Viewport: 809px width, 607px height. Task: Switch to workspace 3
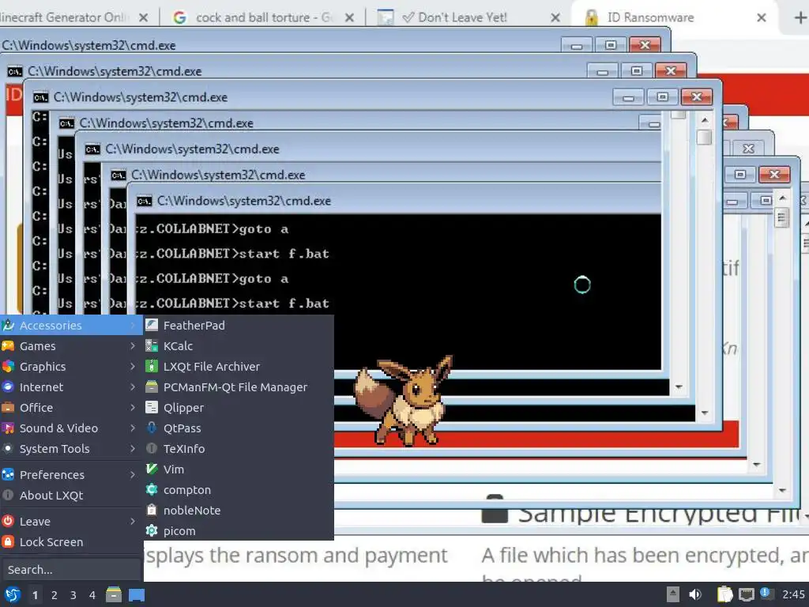73,595
